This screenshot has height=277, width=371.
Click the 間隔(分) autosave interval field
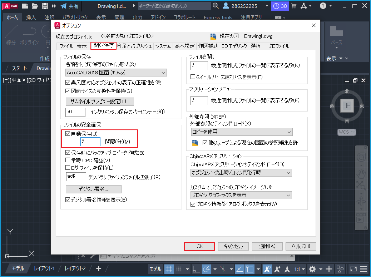click(x=90, y=142)
